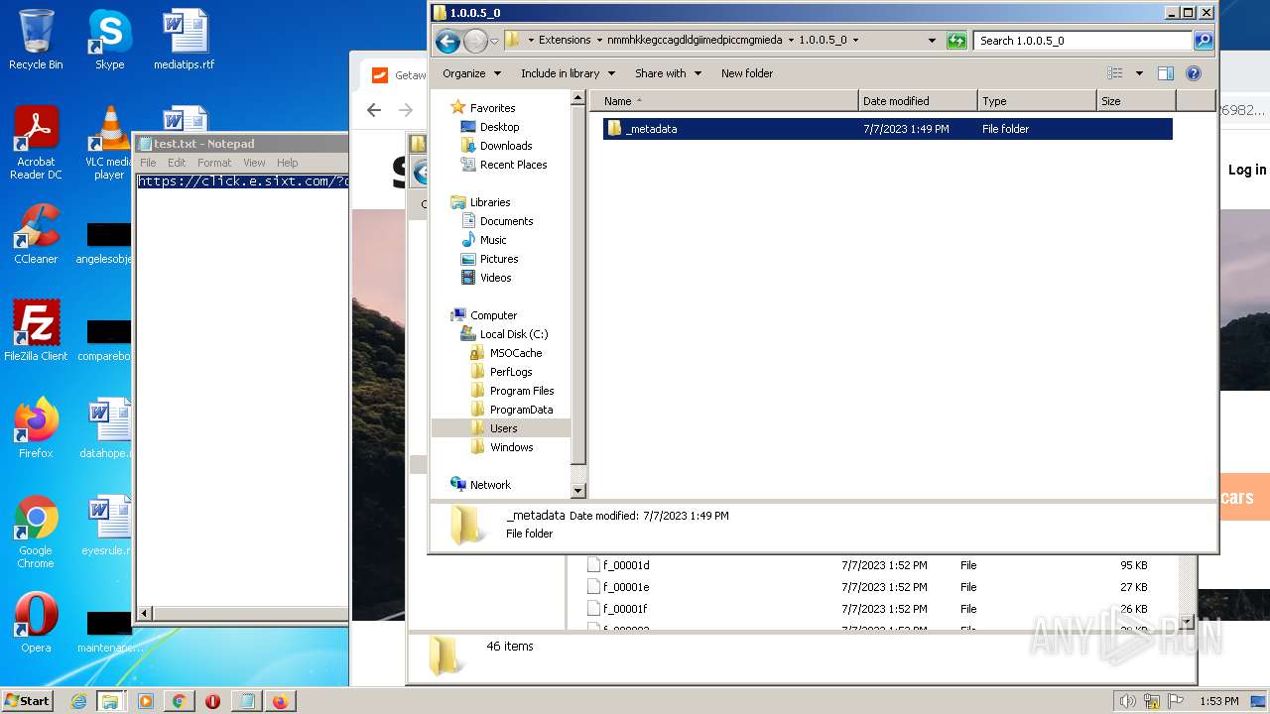Open address bar history dropdown
The image size is (1270, 714).
[x=932, y=41]
